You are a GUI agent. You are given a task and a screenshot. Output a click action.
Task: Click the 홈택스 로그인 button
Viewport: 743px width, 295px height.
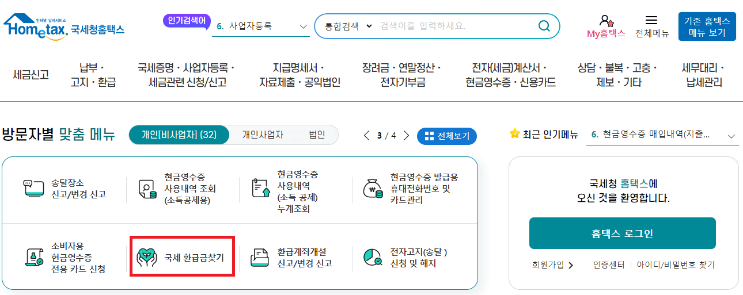(622, 233)
